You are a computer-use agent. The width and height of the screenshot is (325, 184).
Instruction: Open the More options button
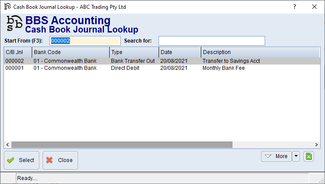click(x=276, y=156)
